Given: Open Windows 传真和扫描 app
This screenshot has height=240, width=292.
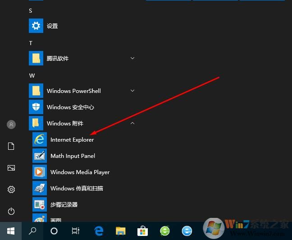Looking at the screenshot, I should click(x=77, y=189).
